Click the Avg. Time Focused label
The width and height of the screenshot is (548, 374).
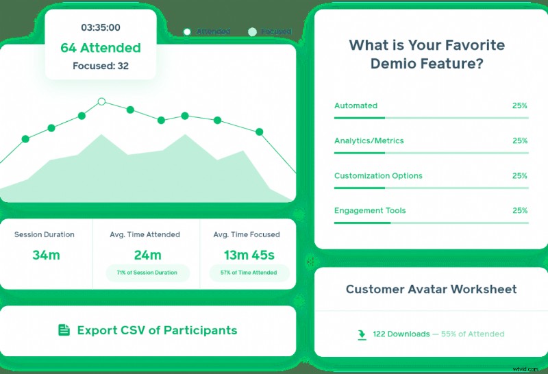click(x=247, y=234)
